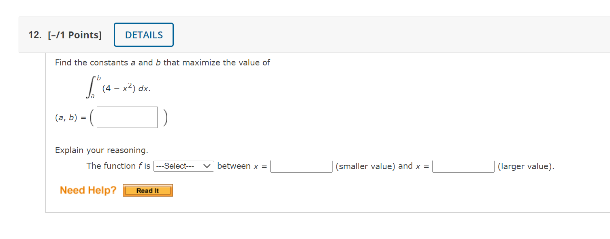
Task: Click the "Explain your reasoning." text
Action: click(x=102, y=151)
